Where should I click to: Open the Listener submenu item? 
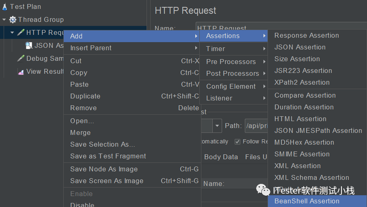tap(233, 98)
